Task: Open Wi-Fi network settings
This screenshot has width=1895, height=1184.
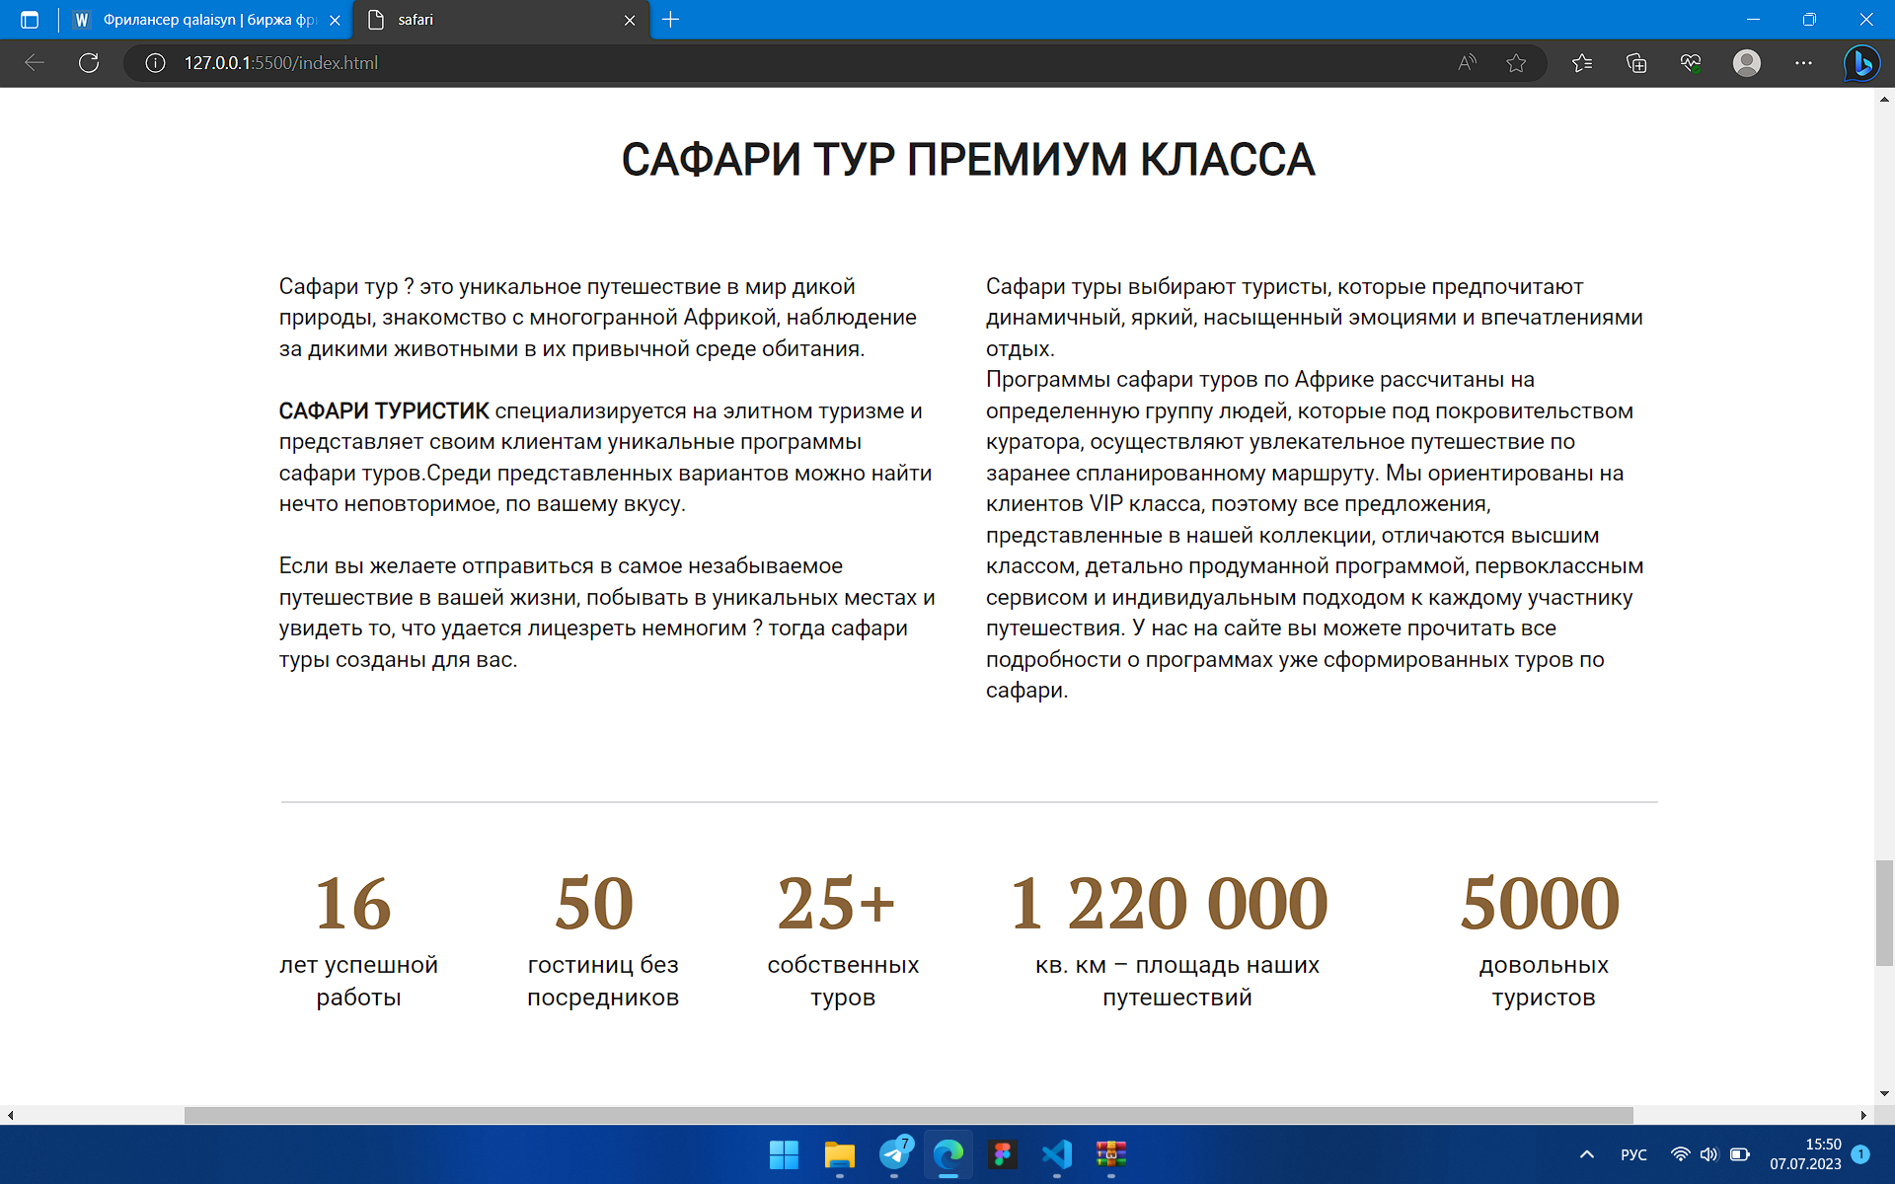Action: (1680, 1154)
